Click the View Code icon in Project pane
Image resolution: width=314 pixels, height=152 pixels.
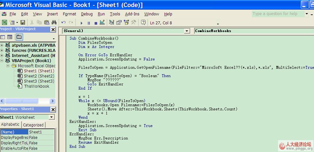3,37
